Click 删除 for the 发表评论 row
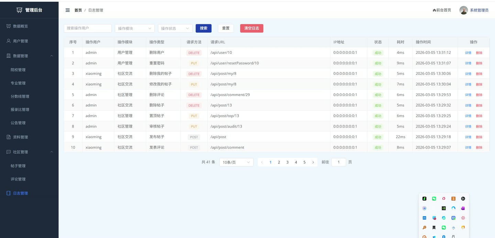The image size is (495, 238). pos(479,147)
